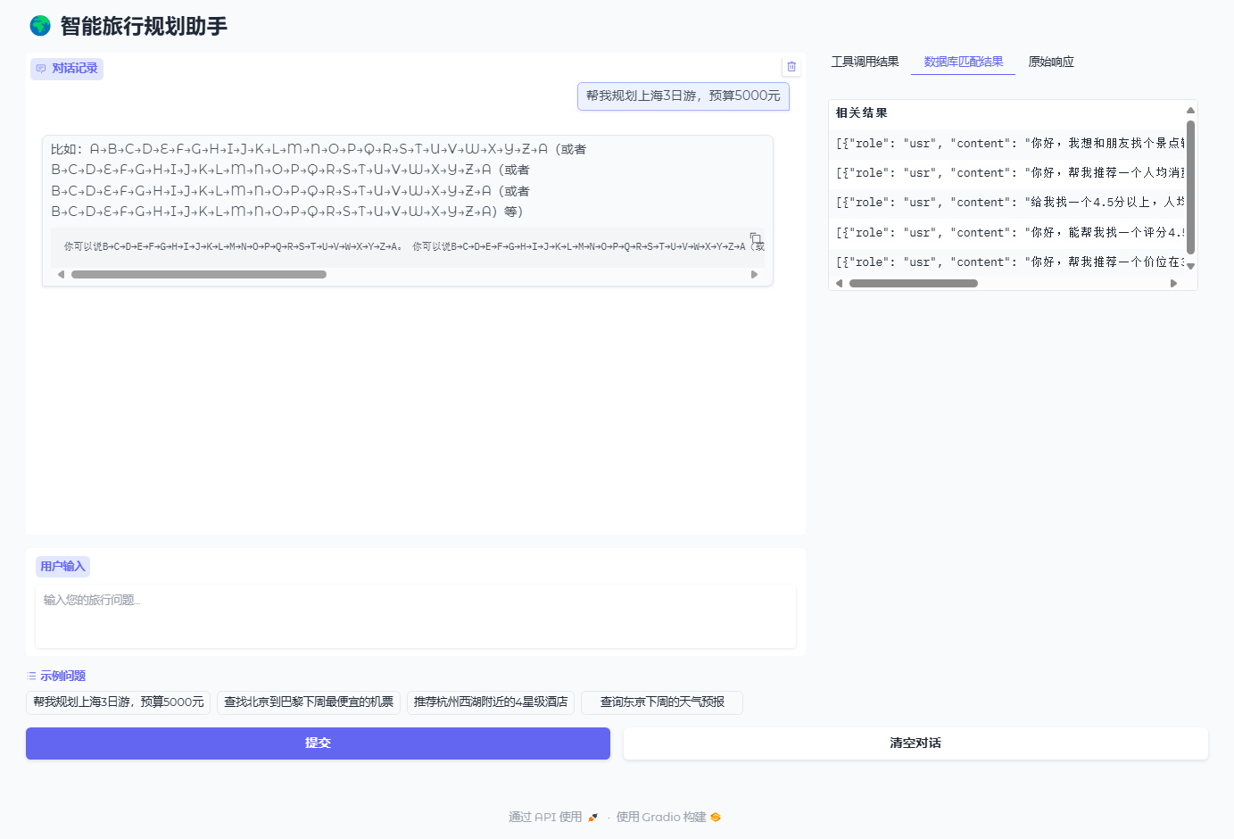Click up arrow of results vertical scrollbar
Image resolution: width=1234 pixels, height=839 pixels.
[x=1190, y=111]
